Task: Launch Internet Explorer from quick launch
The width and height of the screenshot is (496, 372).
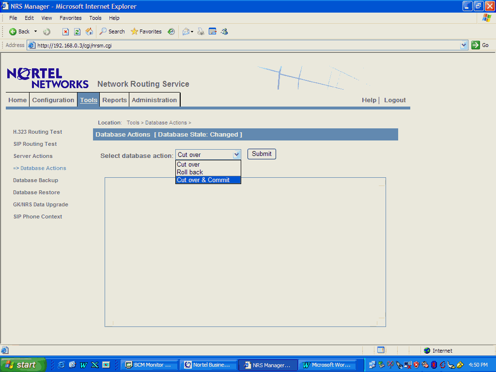Action: 61,365
